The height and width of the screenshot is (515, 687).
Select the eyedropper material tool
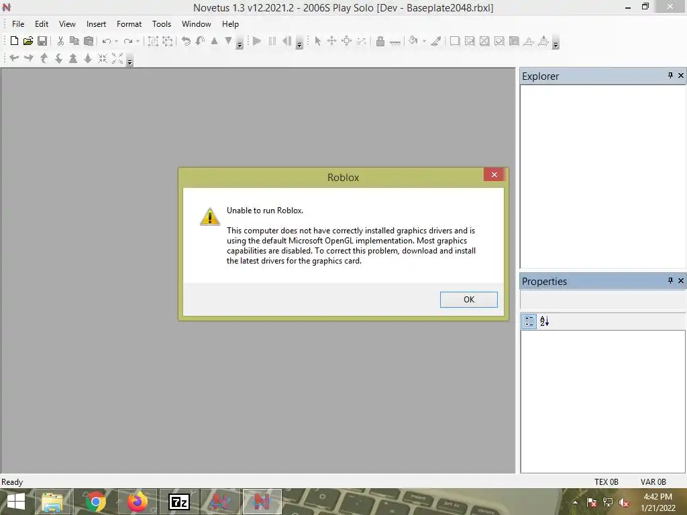[x=436, y=41]
